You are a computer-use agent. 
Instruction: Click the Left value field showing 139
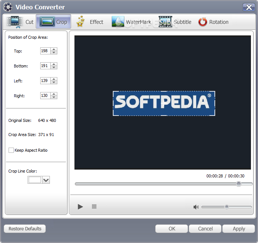point(45,81)
